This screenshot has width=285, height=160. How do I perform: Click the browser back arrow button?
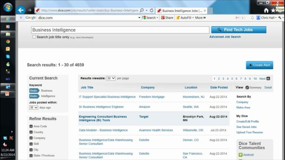coord(21,10)
